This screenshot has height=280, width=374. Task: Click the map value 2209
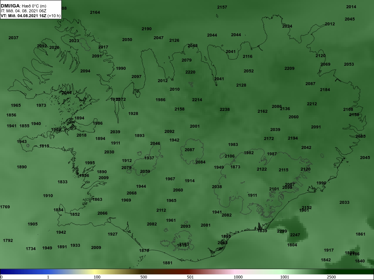click(x=289, y=68)
